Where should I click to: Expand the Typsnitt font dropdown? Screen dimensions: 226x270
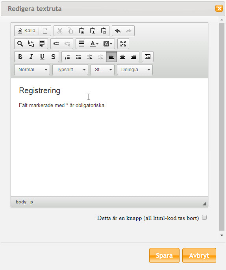point(70,70)
